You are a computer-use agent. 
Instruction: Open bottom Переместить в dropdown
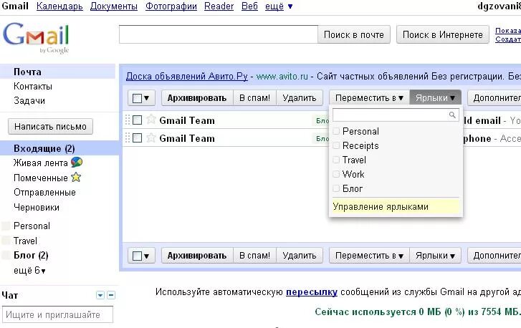[x=369, y=256]
